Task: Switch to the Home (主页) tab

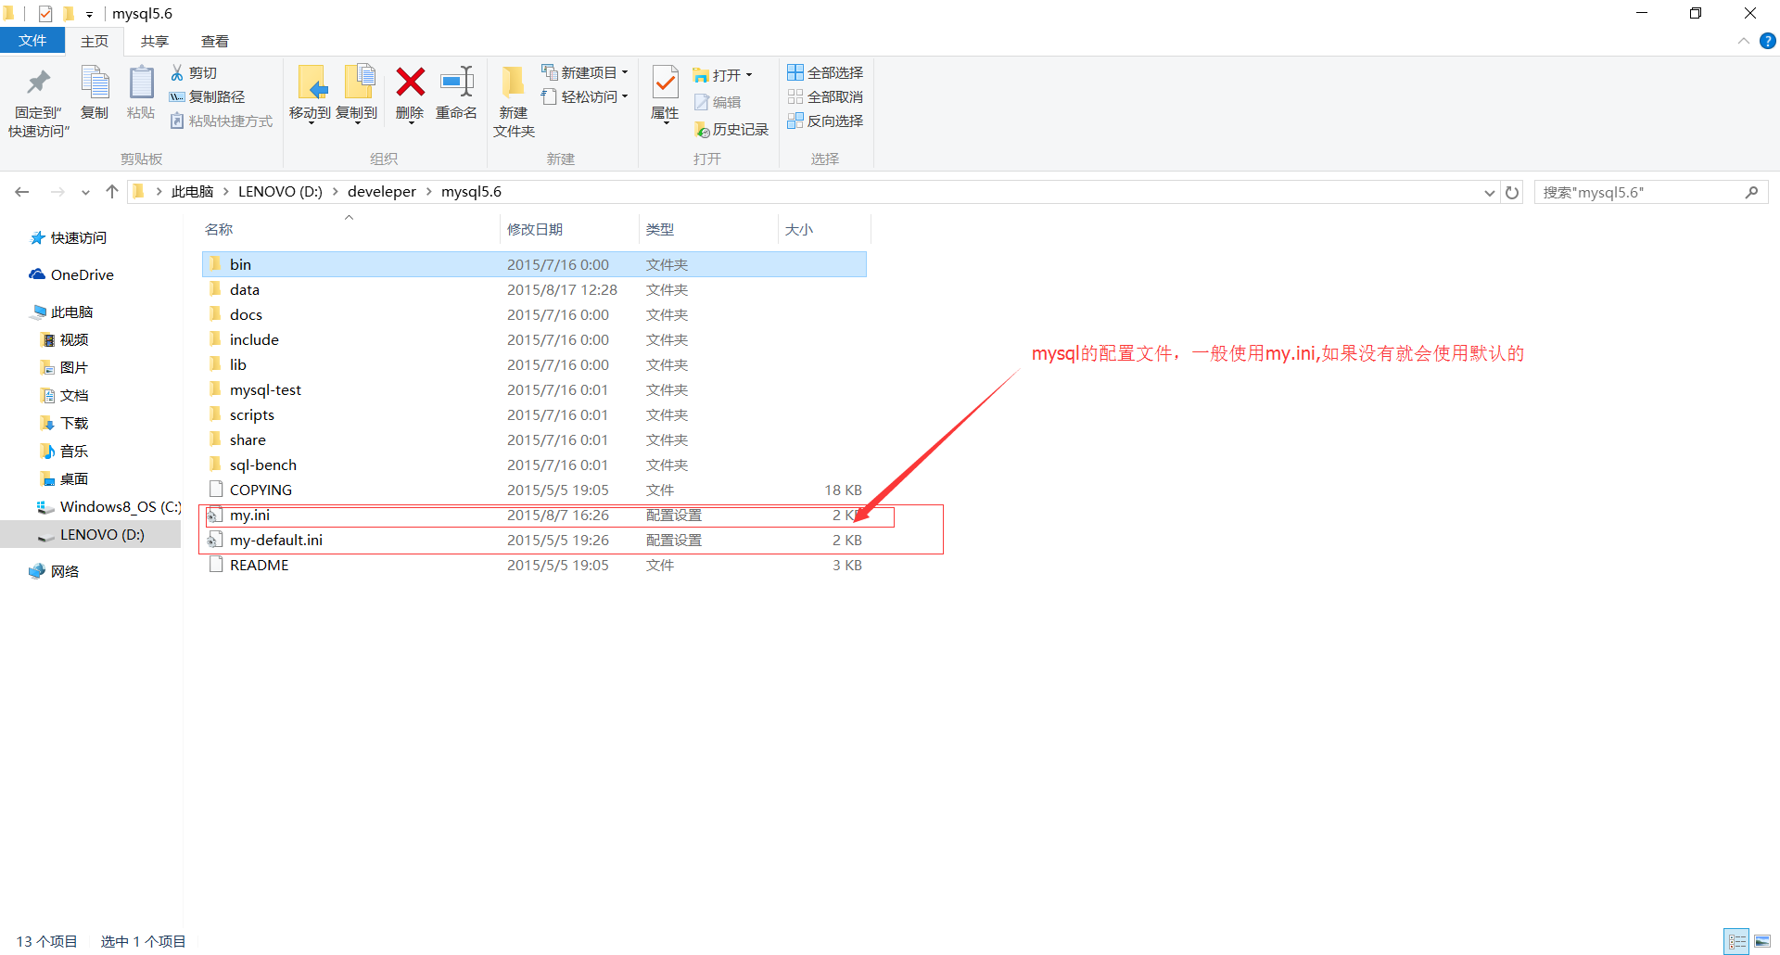Action: pos(95,41)
